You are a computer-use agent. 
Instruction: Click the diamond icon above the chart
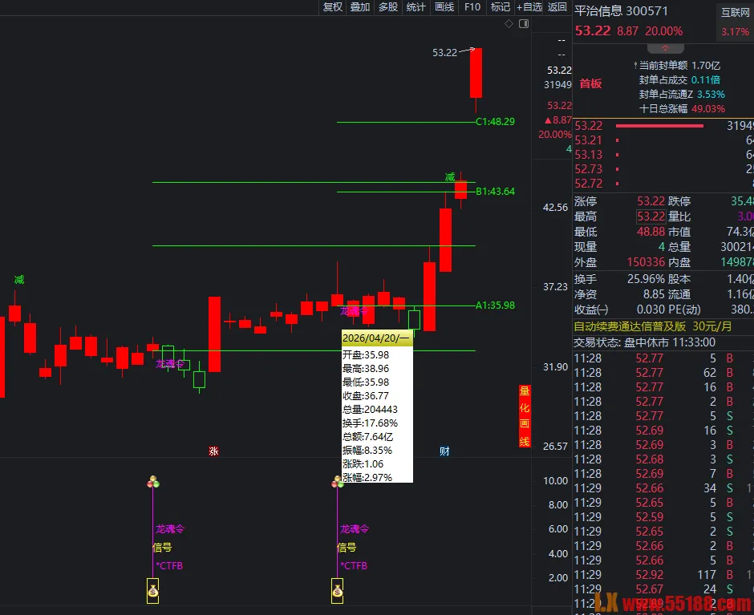pos(509,24)
